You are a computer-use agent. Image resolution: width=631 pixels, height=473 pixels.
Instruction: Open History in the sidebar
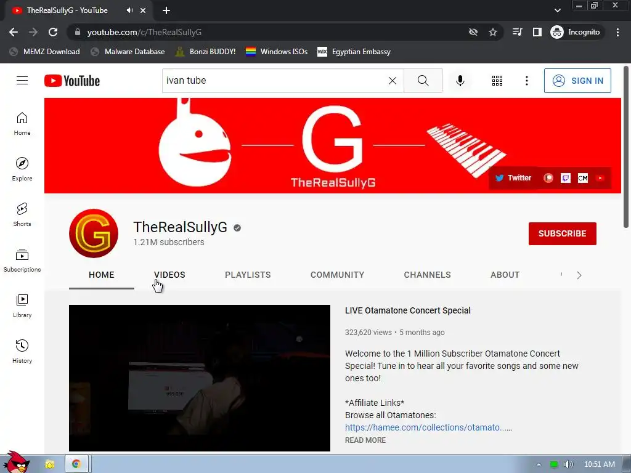22,351
